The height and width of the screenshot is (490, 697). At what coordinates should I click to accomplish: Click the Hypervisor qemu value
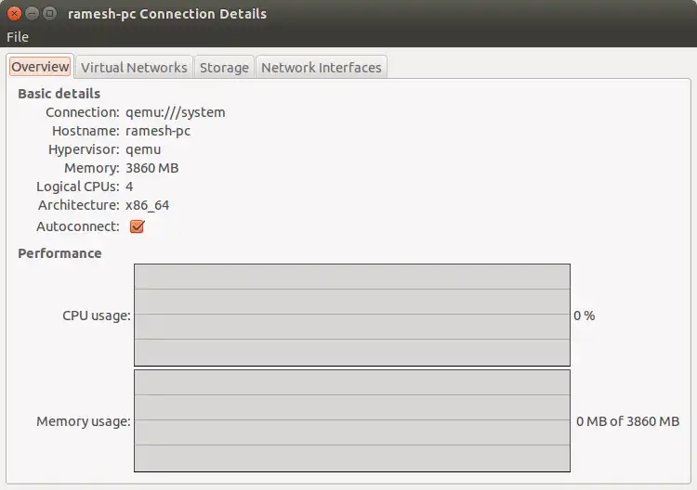click(143, 149)
